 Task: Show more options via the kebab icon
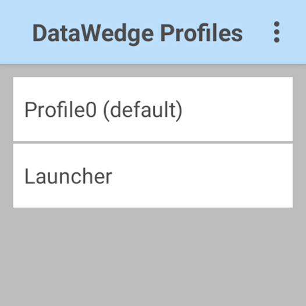276,32
